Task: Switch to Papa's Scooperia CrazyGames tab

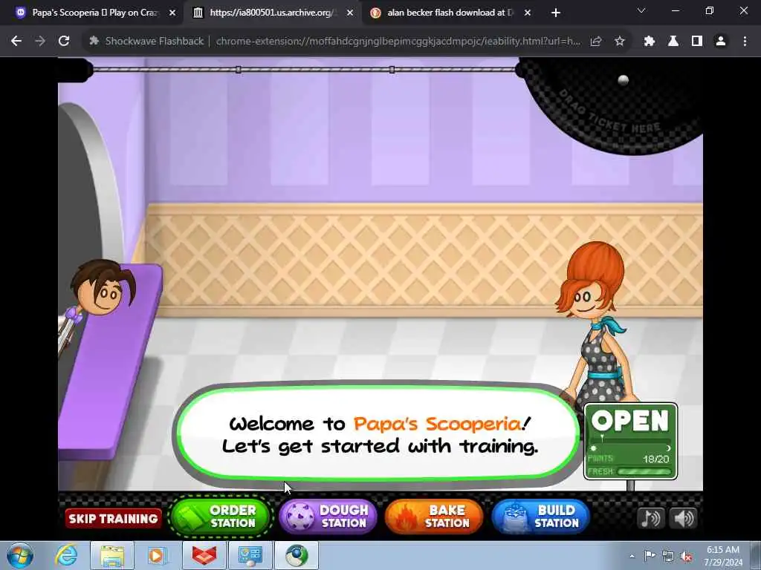Action: [94, 13]
